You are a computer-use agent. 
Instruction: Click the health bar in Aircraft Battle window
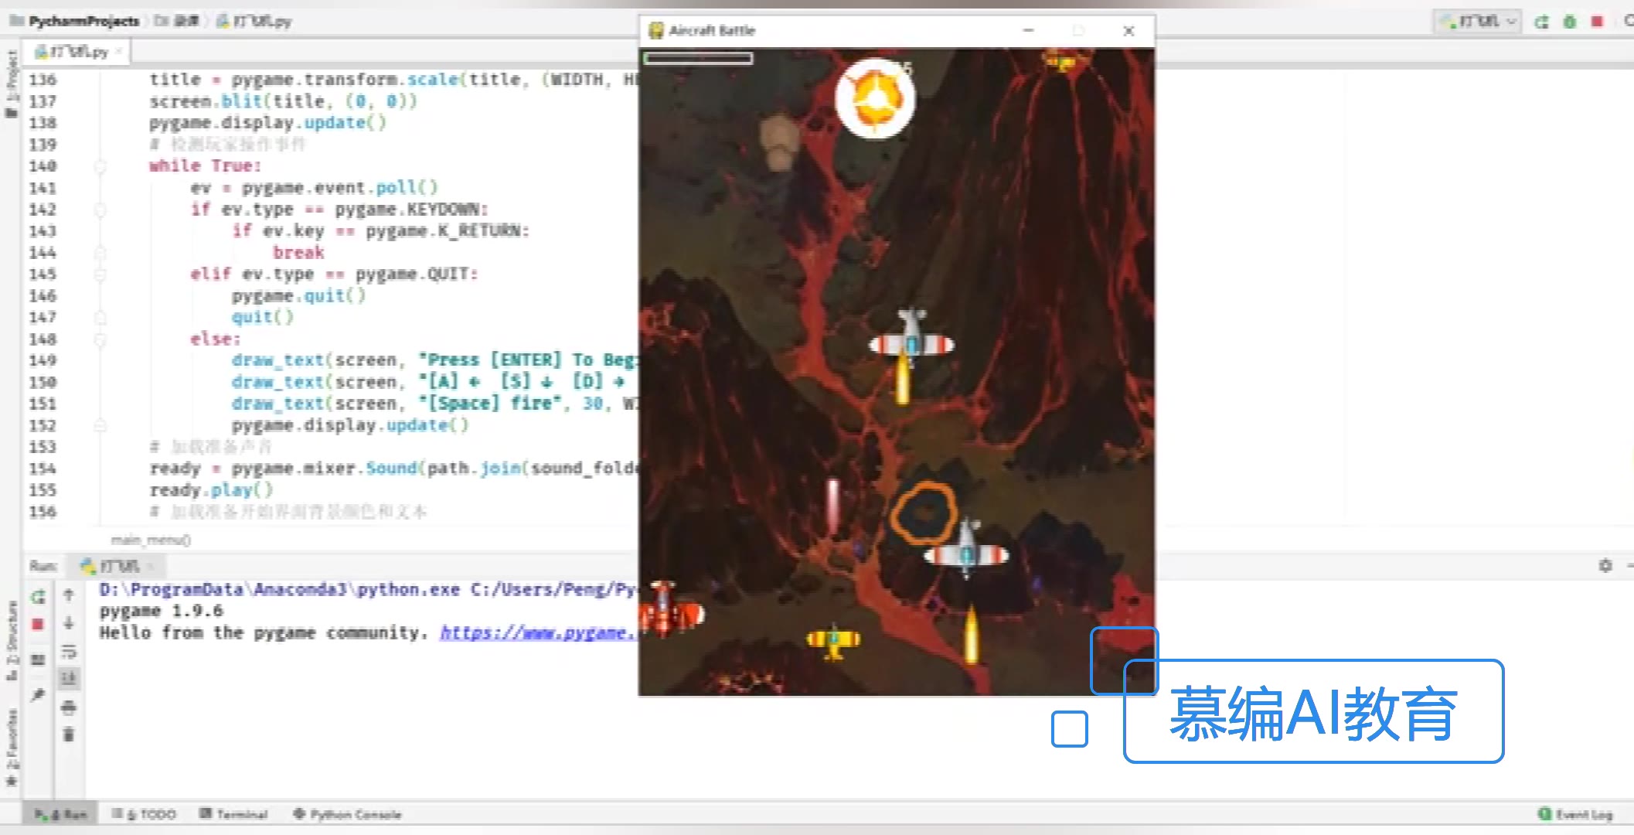click(x=699, y=58)
